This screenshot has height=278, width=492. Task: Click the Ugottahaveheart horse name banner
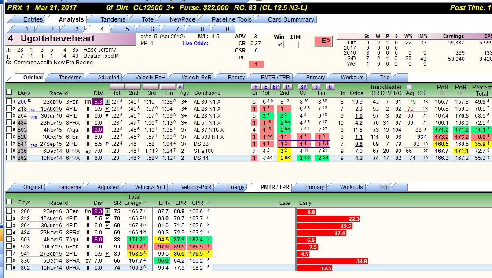click(71, 39)
